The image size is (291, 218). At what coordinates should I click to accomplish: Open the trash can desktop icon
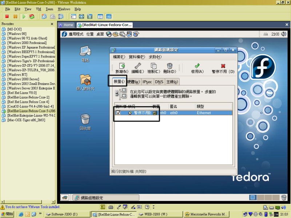click(x=85, y=119)
